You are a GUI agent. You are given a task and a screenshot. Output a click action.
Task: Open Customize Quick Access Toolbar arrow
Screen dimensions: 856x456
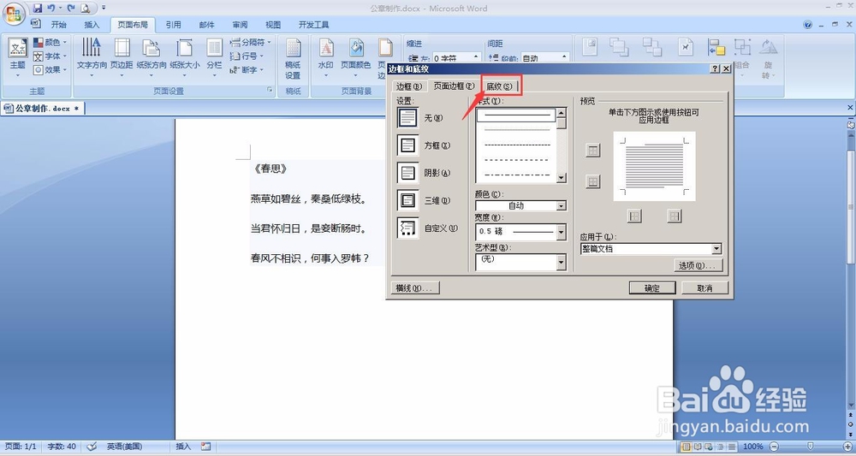pos(104,9)
